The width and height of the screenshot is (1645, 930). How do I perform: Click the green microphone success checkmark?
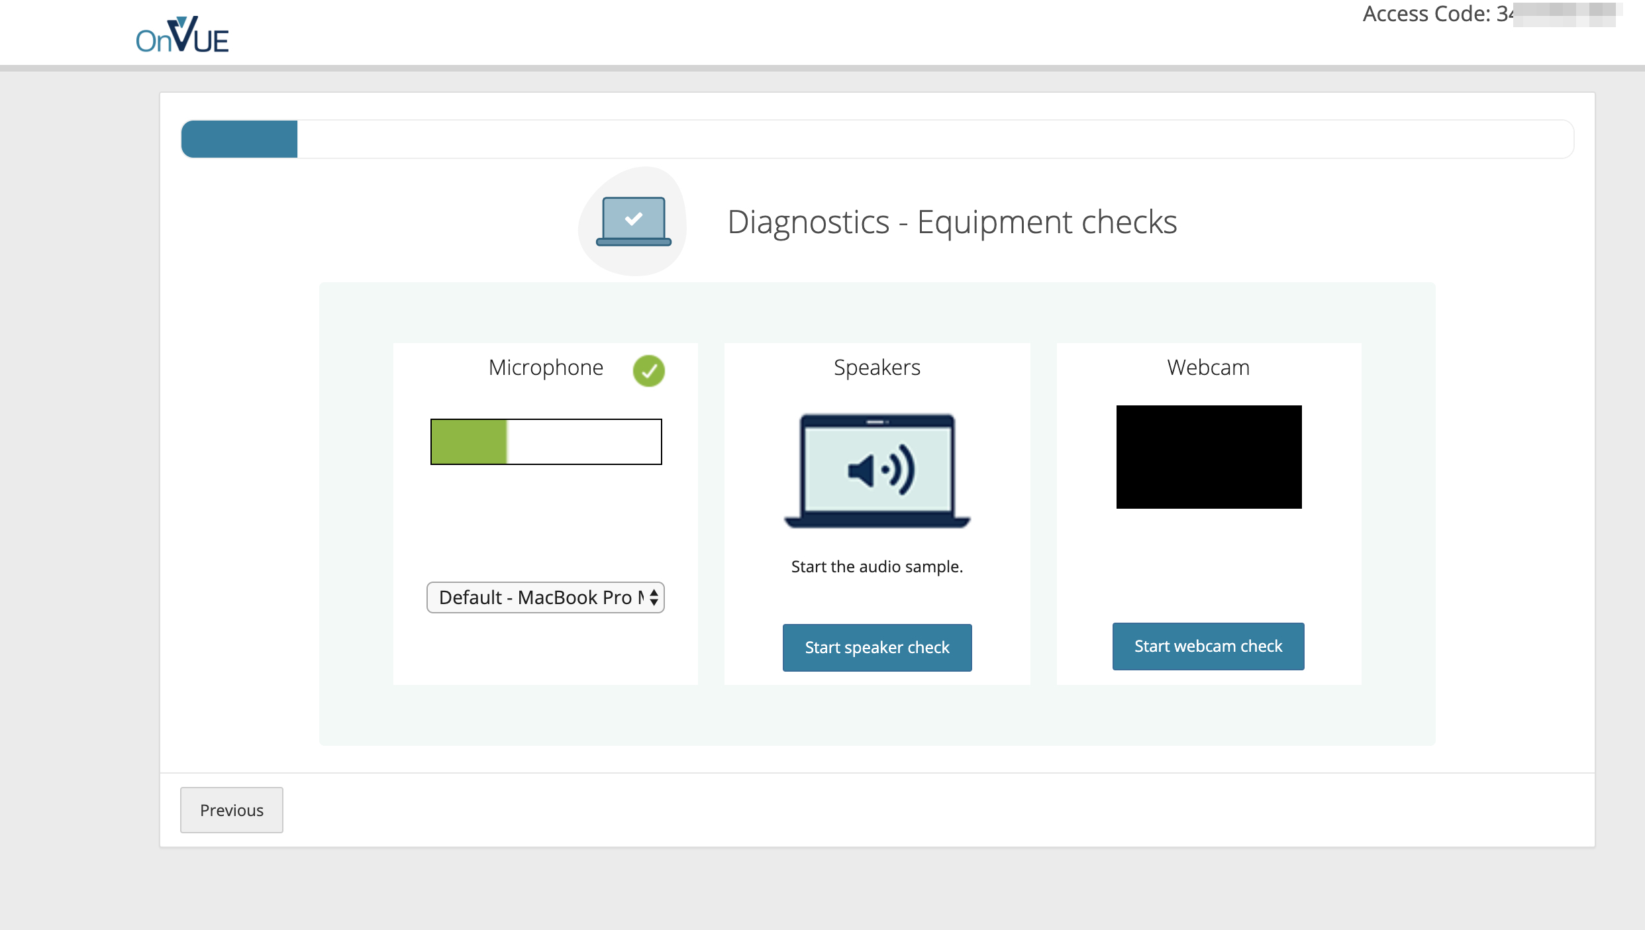(x=648, y=370)
